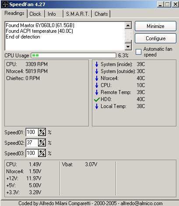Click the +12V reading '11.97V'
This screenshot has width=179, height=206.
[34, 178]
